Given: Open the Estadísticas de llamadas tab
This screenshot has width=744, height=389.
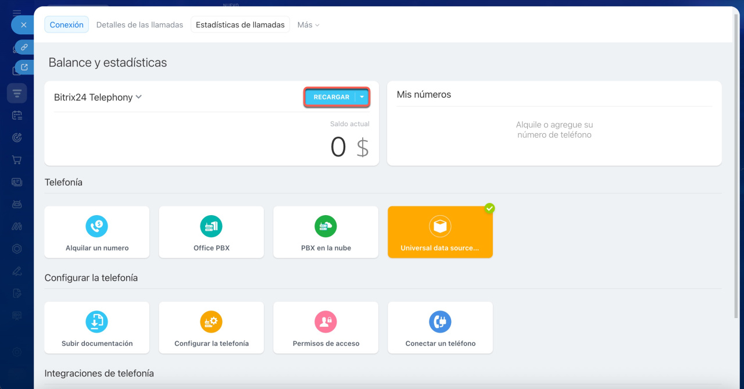Looking at the screenshot, I should pyautogui.click(x=240, y=25).
